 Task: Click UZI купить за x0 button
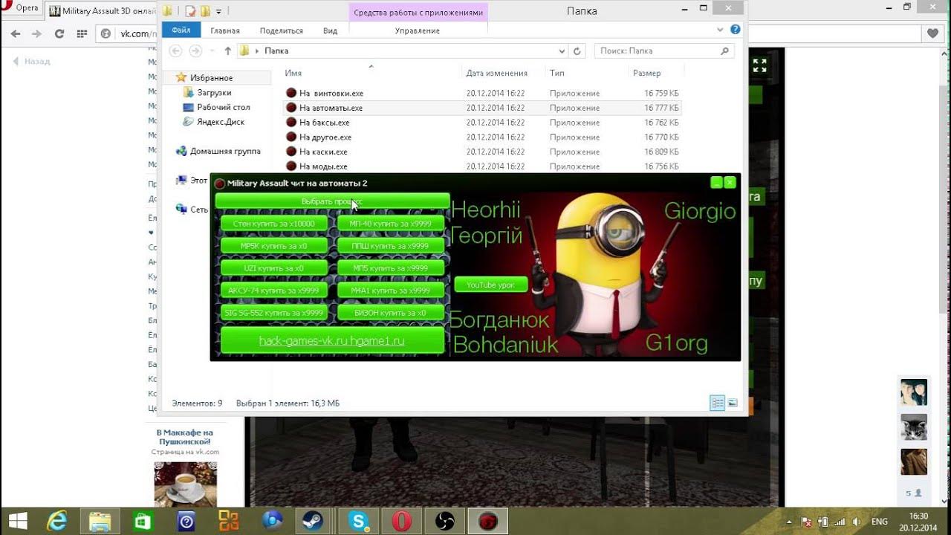[274, 268]
